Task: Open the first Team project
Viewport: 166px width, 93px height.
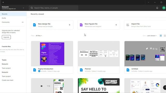Action: (6, 68)
